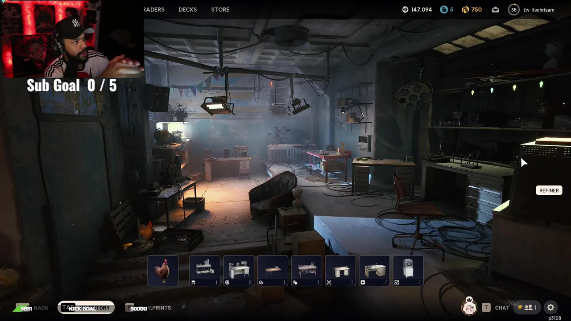Select the red workbench explosives slot
The image size is (571, 321).
pyautogui.click(x=306, y=271)
